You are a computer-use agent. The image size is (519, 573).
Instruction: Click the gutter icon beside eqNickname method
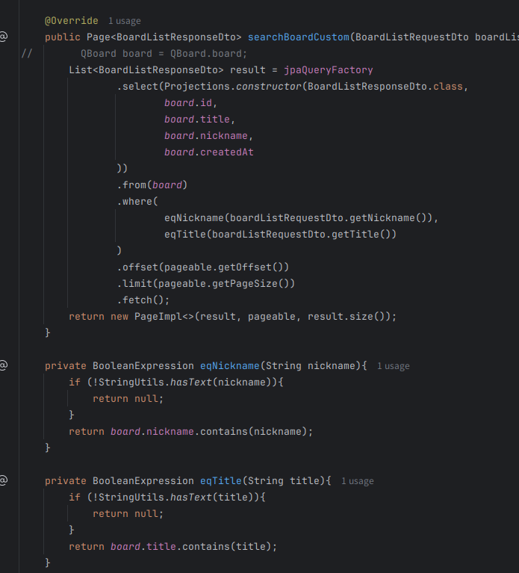point(4,365)
